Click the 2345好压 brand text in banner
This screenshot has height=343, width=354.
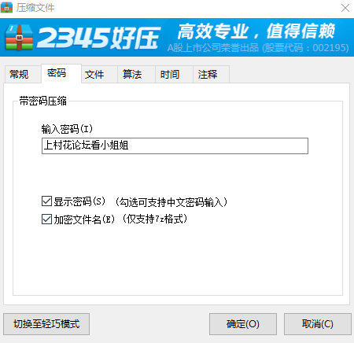coord(98,38)
